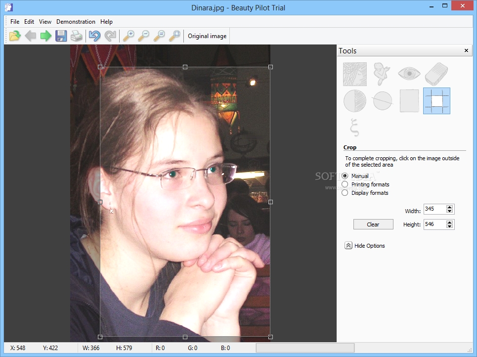Screen dimensions: 477x357
Task: Click inside the Height input field
Action: tap(434, 224)
